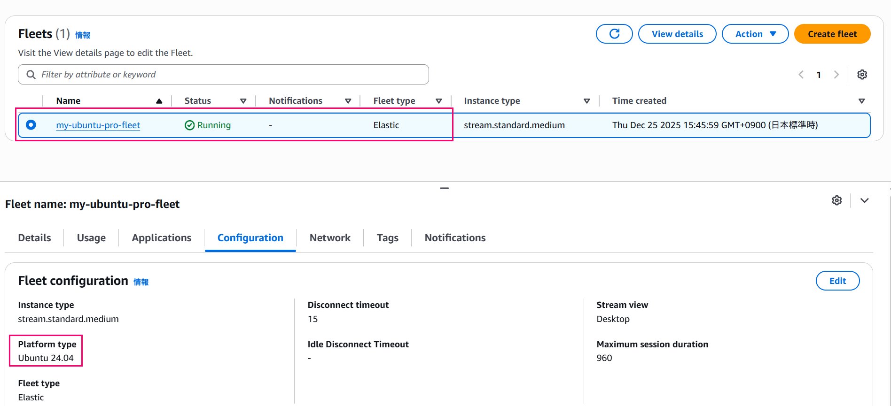Open the my-ubuntu-pro-fleet link
Image resolution: width=891 pixels, height=406 pixels.
[x=98, y=125]
